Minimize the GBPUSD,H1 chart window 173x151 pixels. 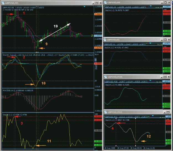pos(162,40)
